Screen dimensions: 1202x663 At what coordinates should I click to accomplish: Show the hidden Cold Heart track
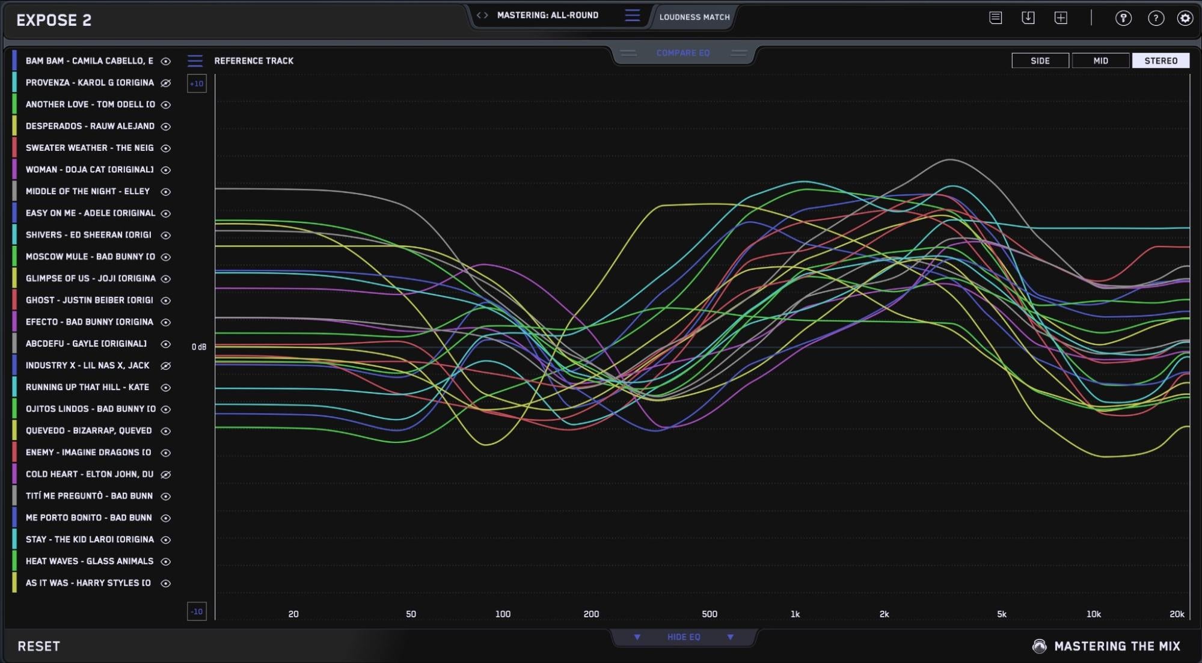click(x=166, y=474)
